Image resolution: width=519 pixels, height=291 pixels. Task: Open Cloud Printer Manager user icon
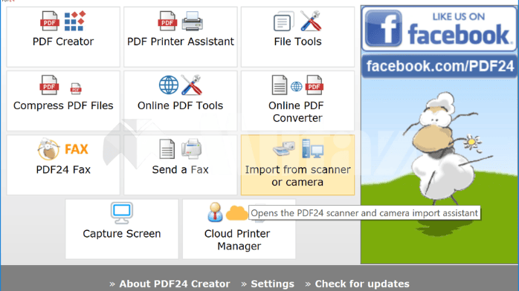click(215, 212)
